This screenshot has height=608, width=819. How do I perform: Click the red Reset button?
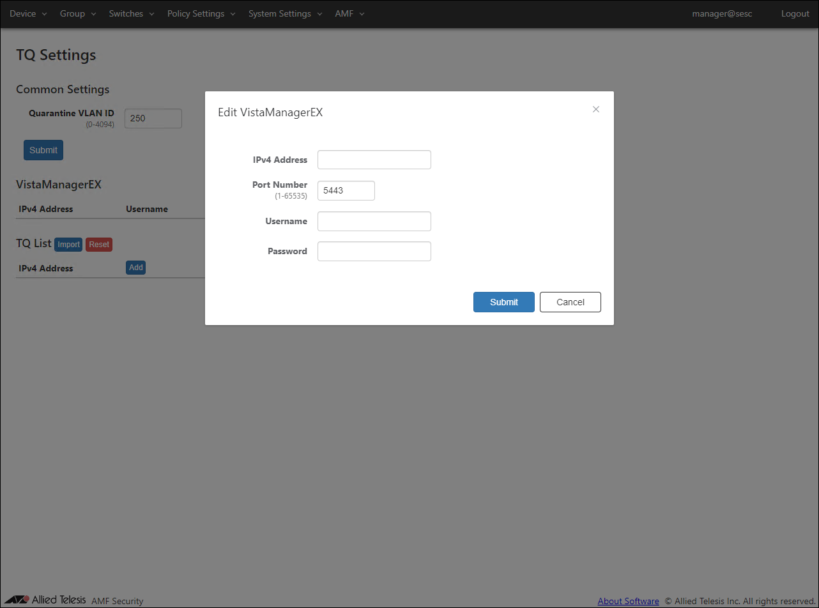tap(99, 245)
